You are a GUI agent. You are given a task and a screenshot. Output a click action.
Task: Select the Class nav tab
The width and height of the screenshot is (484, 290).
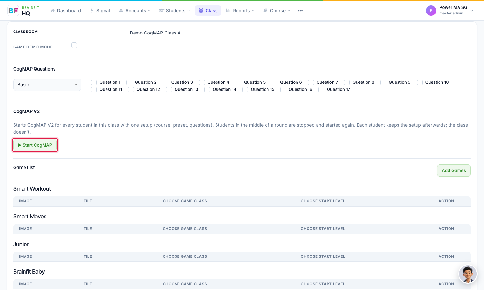pyautogui.click(x=208, y=11)
